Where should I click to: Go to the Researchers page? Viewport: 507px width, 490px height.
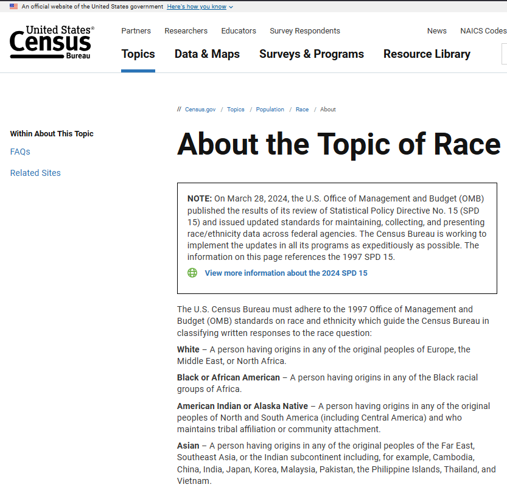pos(186,30)
